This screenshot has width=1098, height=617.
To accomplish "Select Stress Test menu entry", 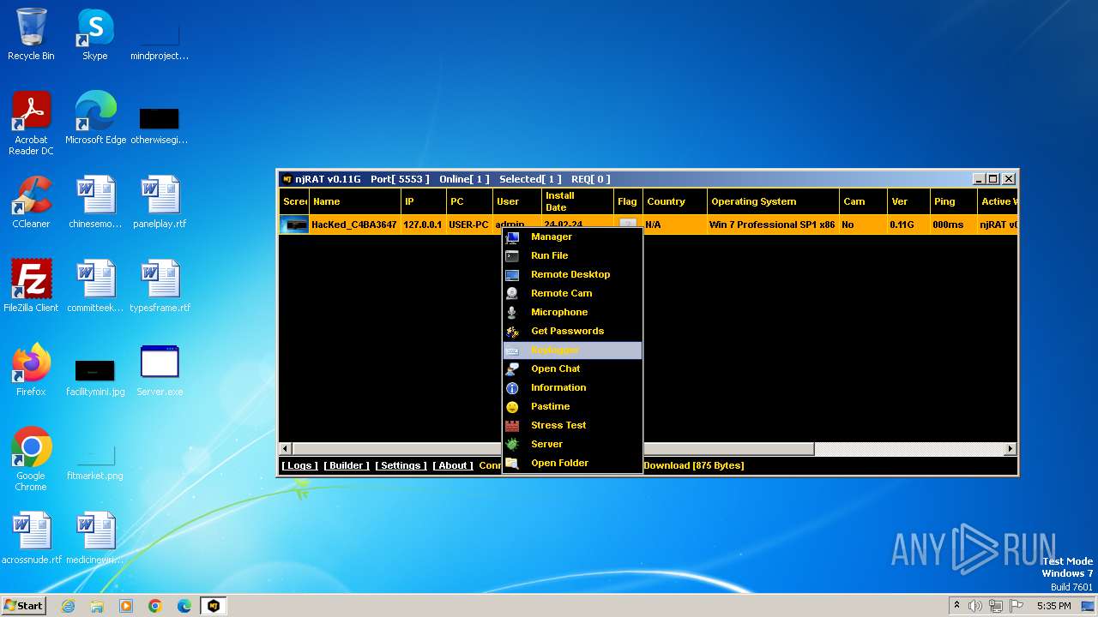I will 572,425.
